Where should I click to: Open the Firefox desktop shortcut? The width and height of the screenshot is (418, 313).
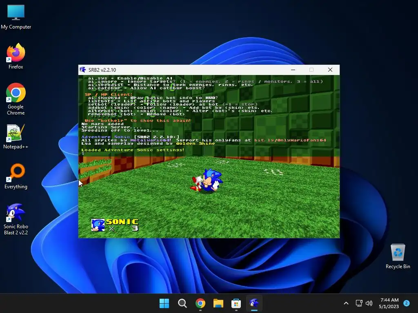(x=16, y=56)
